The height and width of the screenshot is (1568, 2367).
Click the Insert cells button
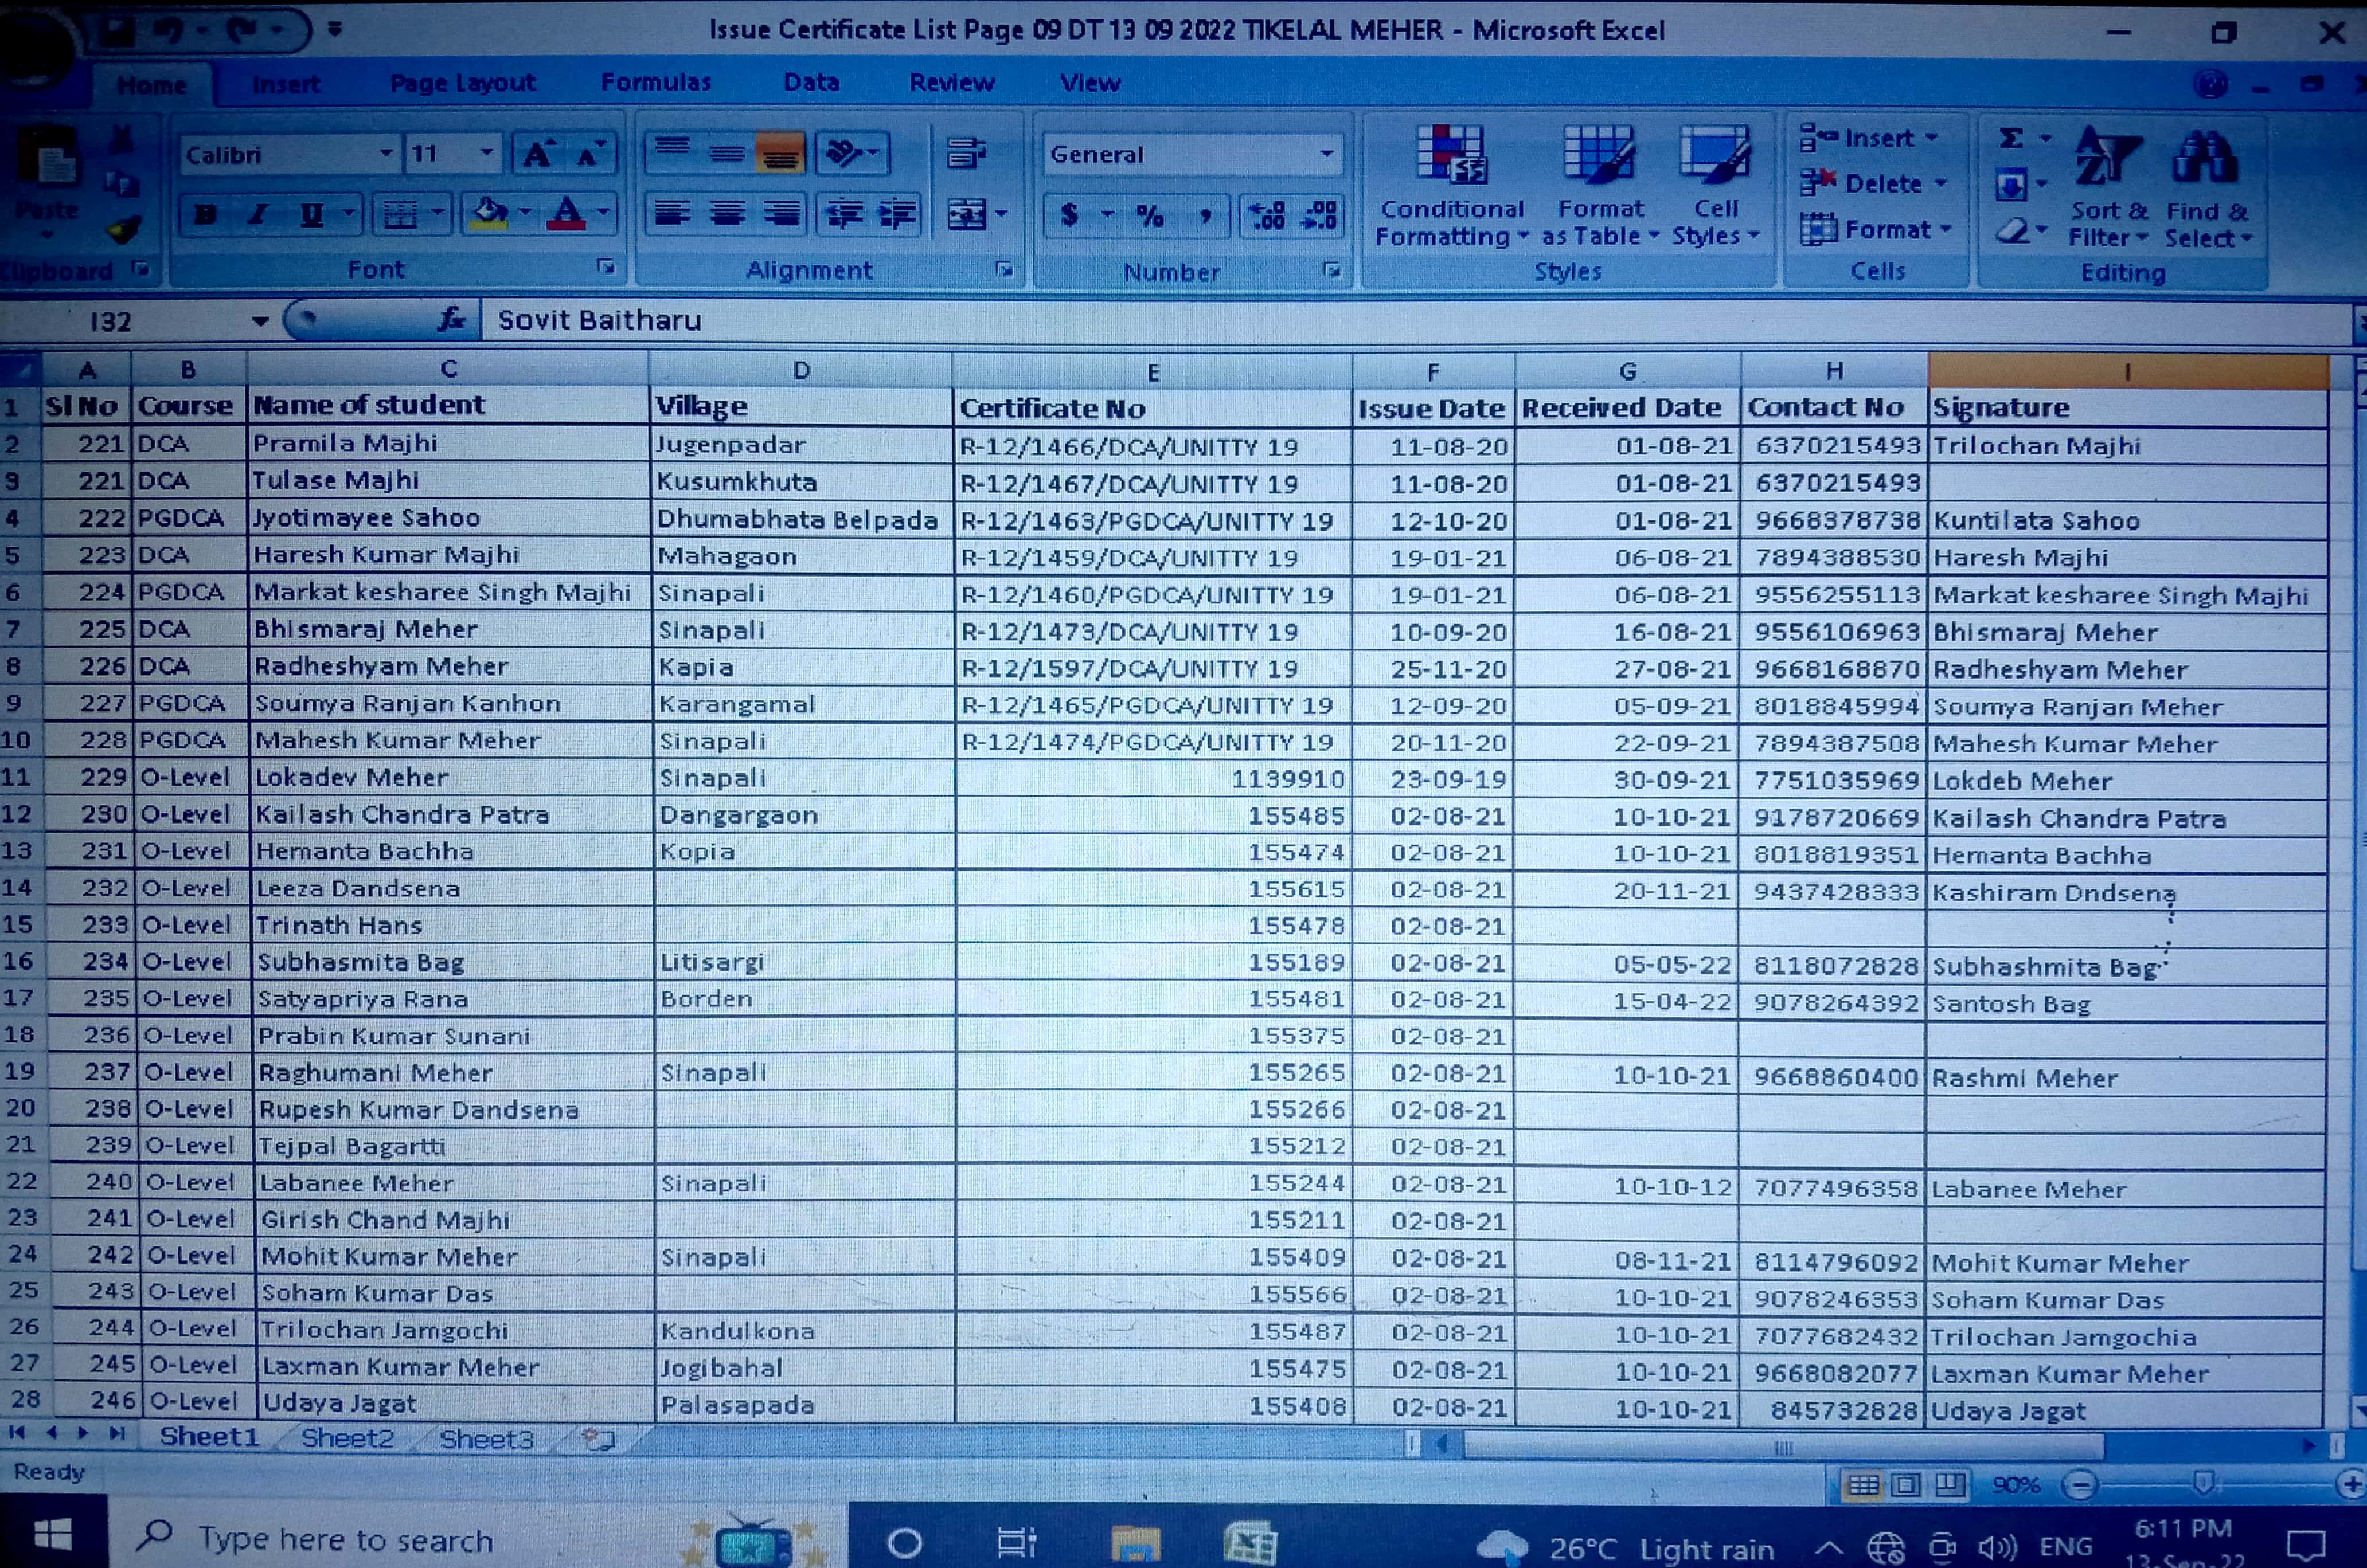pyautogui.click(x=1877, y=138)
